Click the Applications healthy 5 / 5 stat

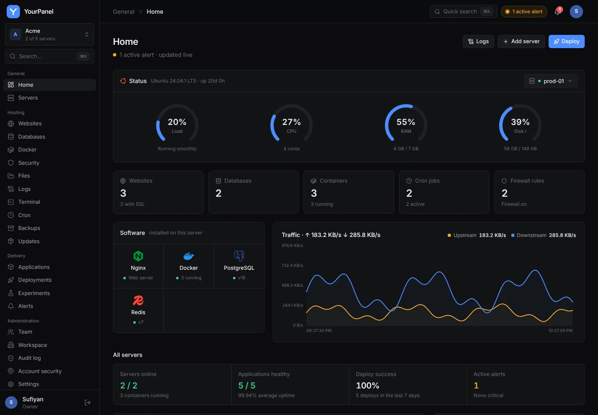pos(290,385)
